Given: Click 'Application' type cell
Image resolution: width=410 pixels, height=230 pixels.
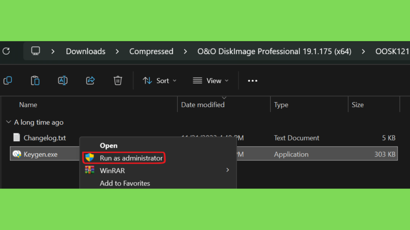Looking at the screenshot, I should 291,155.
